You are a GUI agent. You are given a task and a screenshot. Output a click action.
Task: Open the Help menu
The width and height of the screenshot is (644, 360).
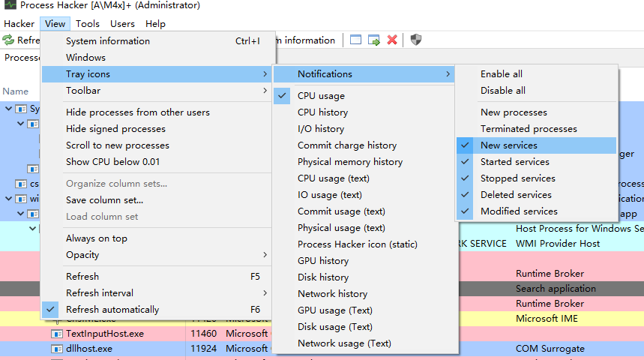point(155,24)
